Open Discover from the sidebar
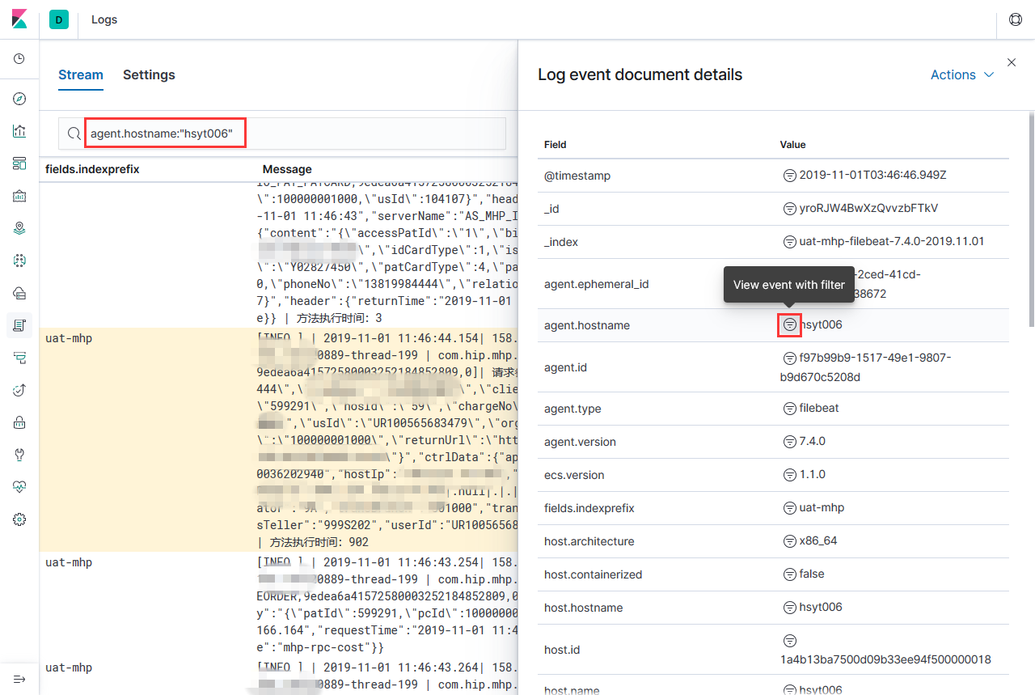This screenshot has width=1035, height=695. (x=19, y=99)
